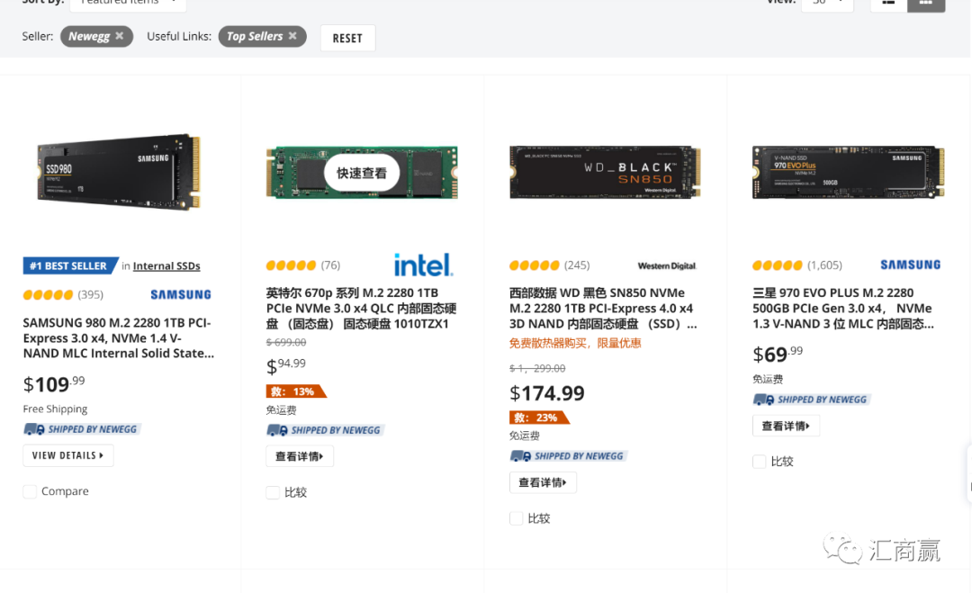Image resolution: width=972 pixels, height=593 pixels.
Task: Click quick view on Intel SSD image
Action: (362, 173)
